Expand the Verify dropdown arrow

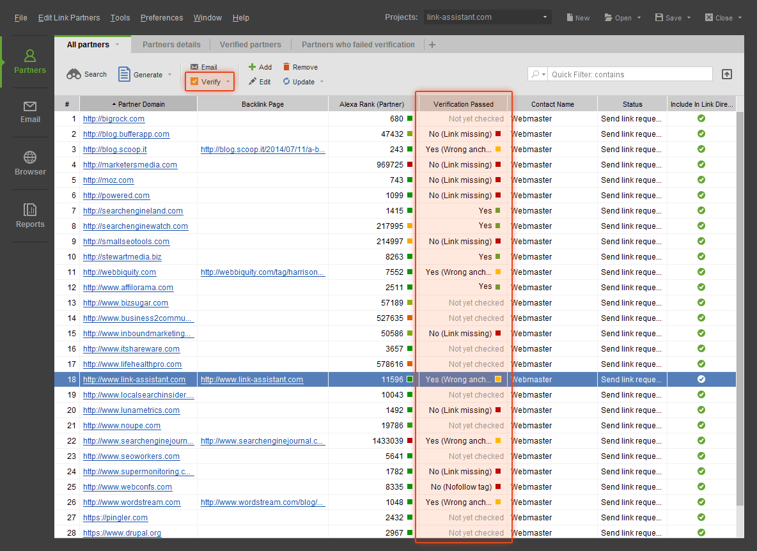pos(228,82)
